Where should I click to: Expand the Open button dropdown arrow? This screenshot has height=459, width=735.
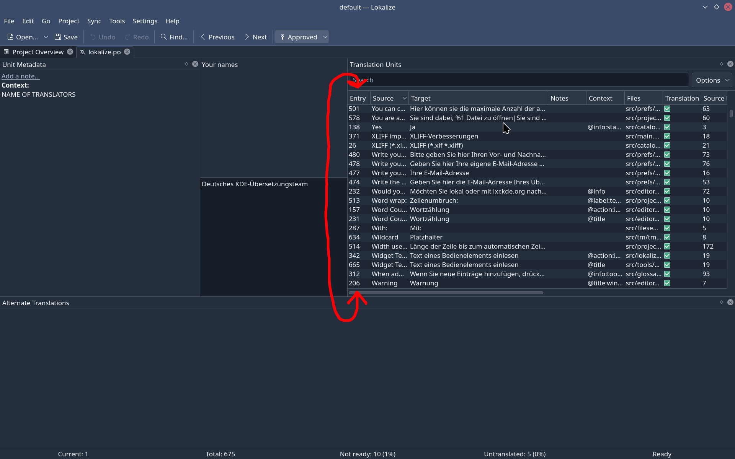click(x=46, y=37)
